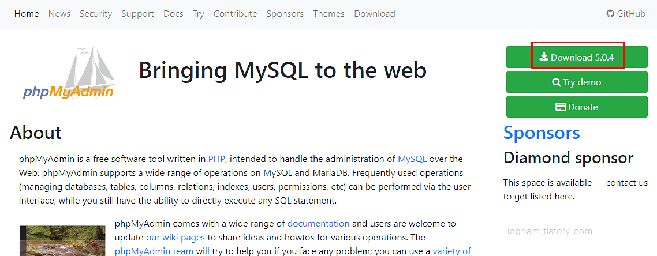657x256 pixels.
Task: Click the Diamond sponsor heading
Action: [x=568, y=158]
